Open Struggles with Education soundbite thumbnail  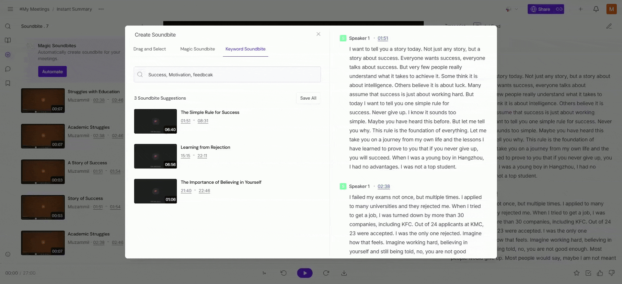(43, 101)
